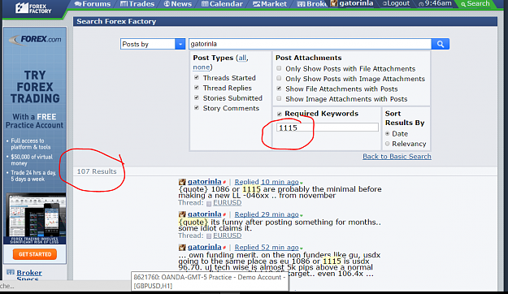508x294 pixels.
Task: Toggle Stories Submitted checkbox
Action: 197,97
